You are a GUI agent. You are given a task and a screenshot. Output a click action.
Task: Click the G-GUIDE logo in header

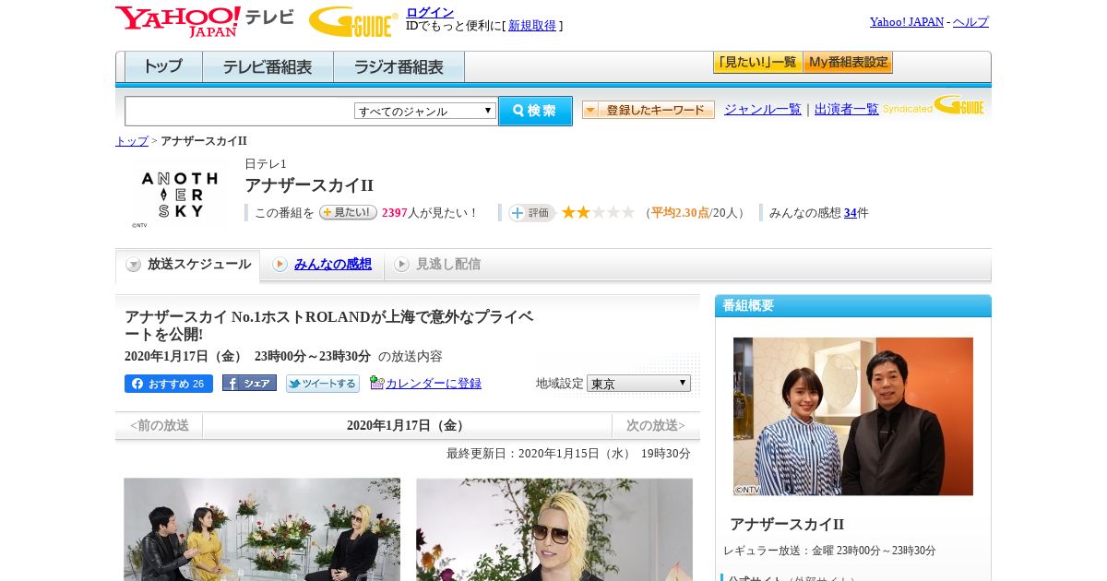click(x=353, y=21)
